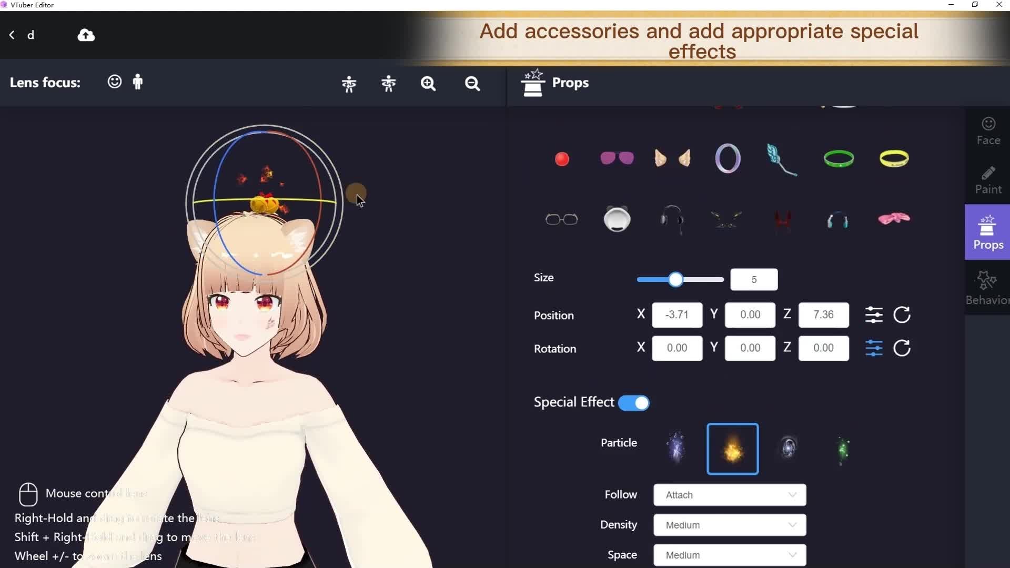The height and width of the screenshot is (568, 1010).
Task: Choose the purple sparkle particle effect
Action: [676, 448]
